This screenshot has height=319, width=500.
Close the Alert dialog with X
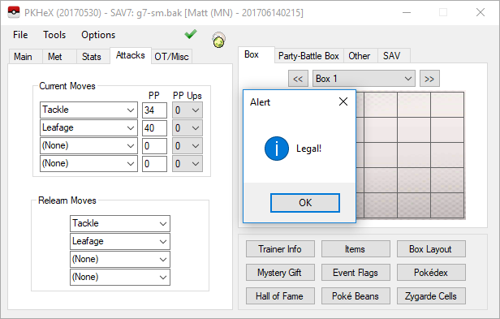click(343, 101)
